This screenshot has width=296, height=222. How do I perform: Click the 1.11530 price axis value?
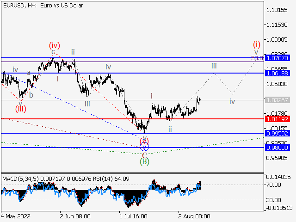click(277, 25)
